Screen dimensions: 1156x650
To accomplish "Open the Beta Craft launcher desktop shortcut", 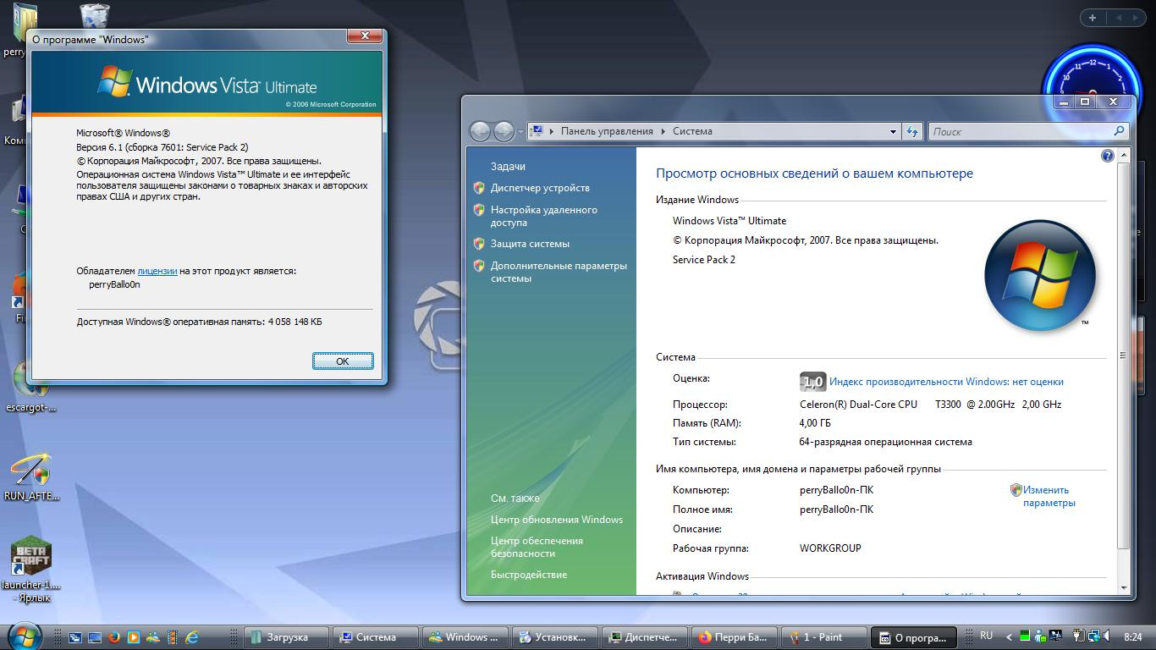I will click(x=31, y=557).
